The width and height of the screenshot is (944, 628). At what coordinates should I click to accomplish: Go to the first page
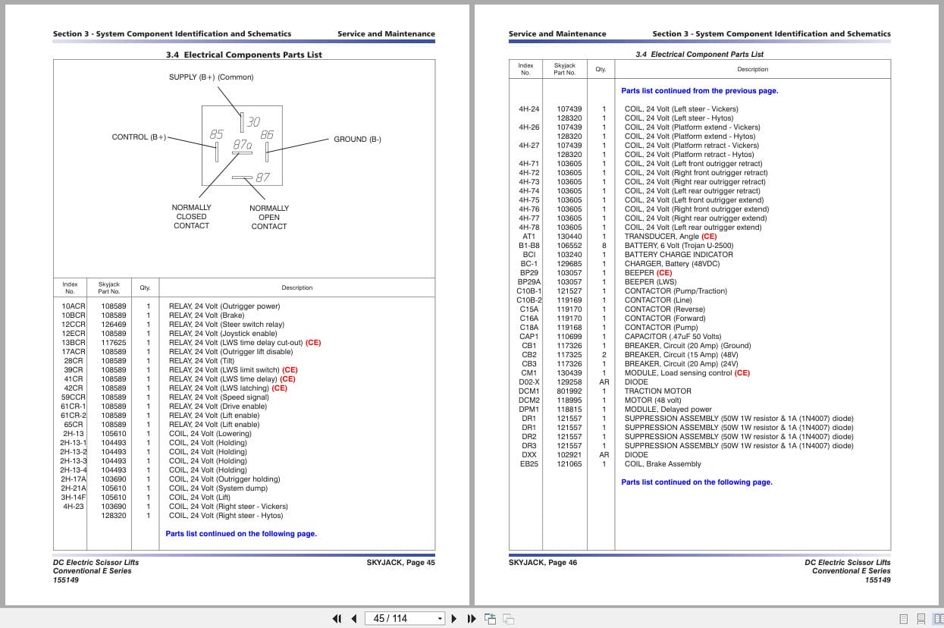point(337,618)
